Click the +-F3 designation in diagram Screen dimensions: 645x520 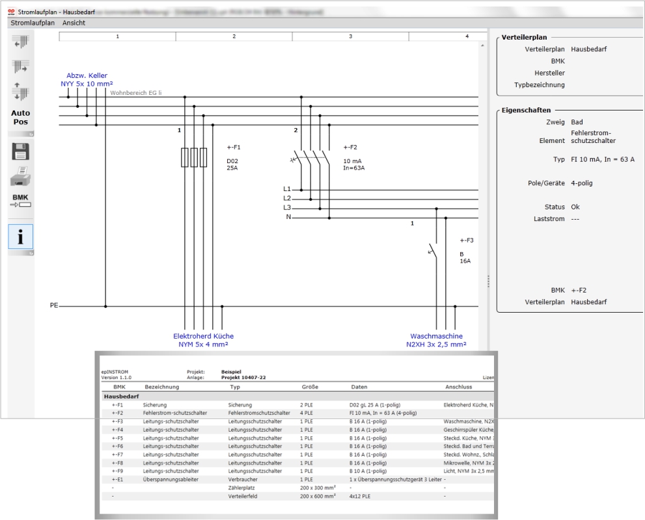click(x=467, y=240)
